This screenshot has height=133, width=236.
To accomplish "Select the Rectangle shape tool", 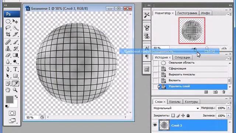I will 15,76.
